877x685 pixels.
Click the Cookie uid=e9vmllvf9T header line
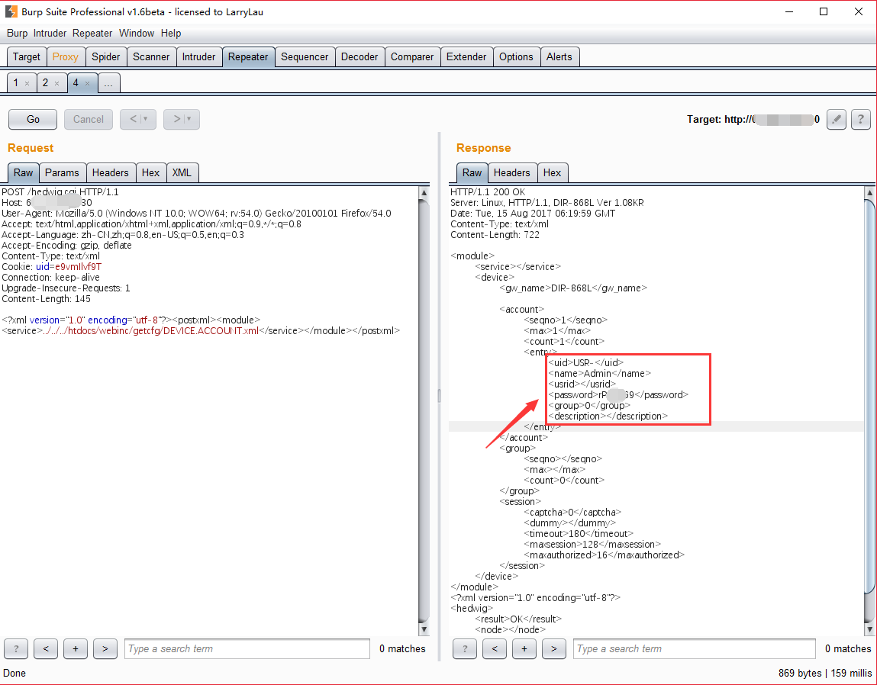pos(51,267)
